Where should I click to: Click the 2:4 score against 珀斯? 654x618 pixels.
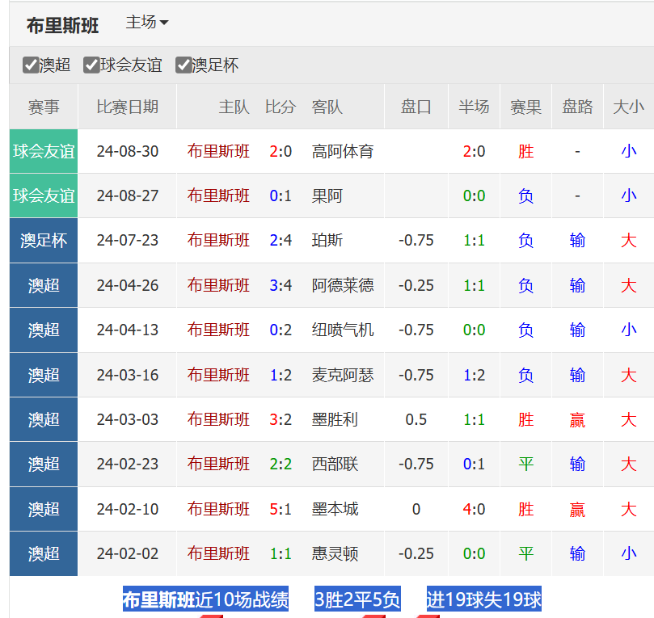[x=281, y=241]
